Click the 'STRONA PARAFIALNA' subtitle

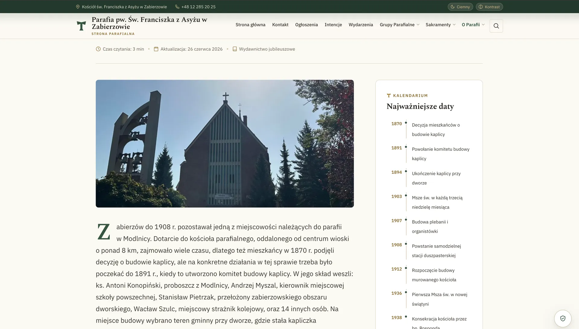coord(113,34)
